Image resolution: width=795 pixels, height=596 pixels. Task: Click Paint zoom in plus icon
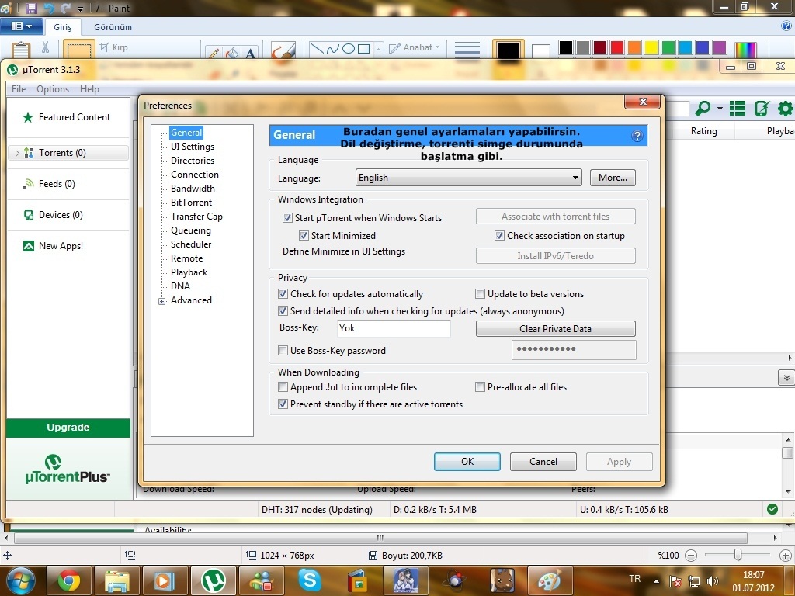coord(786,556)
